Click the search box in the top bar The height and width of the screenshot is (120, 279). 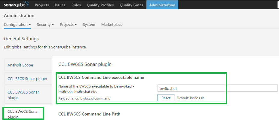278,5
